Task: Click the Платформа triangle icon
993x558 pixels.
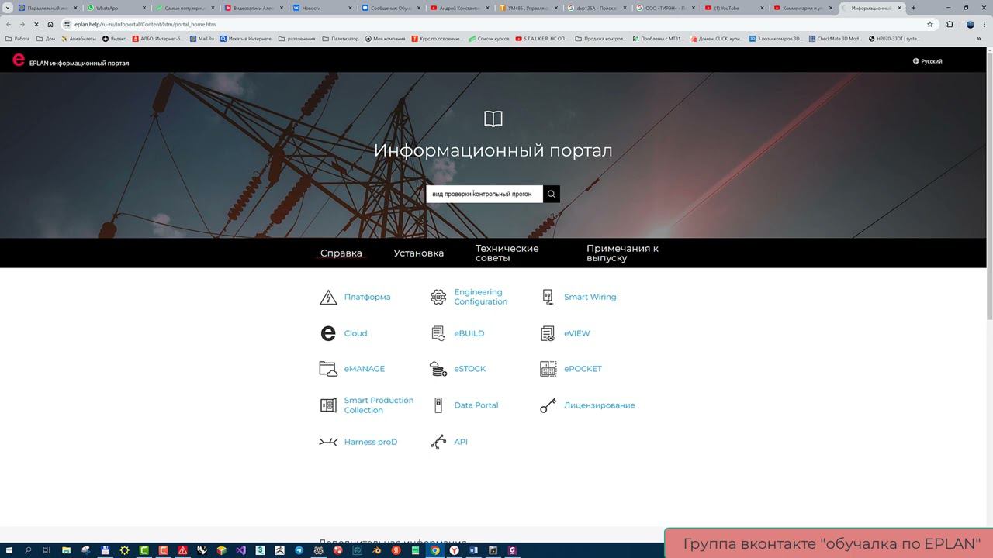Action: point(328,298)
